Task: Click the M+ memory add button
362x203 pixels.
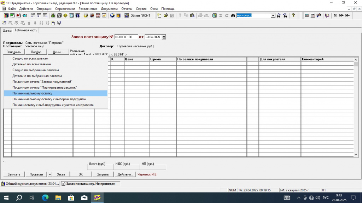Action: click(341, 16)
